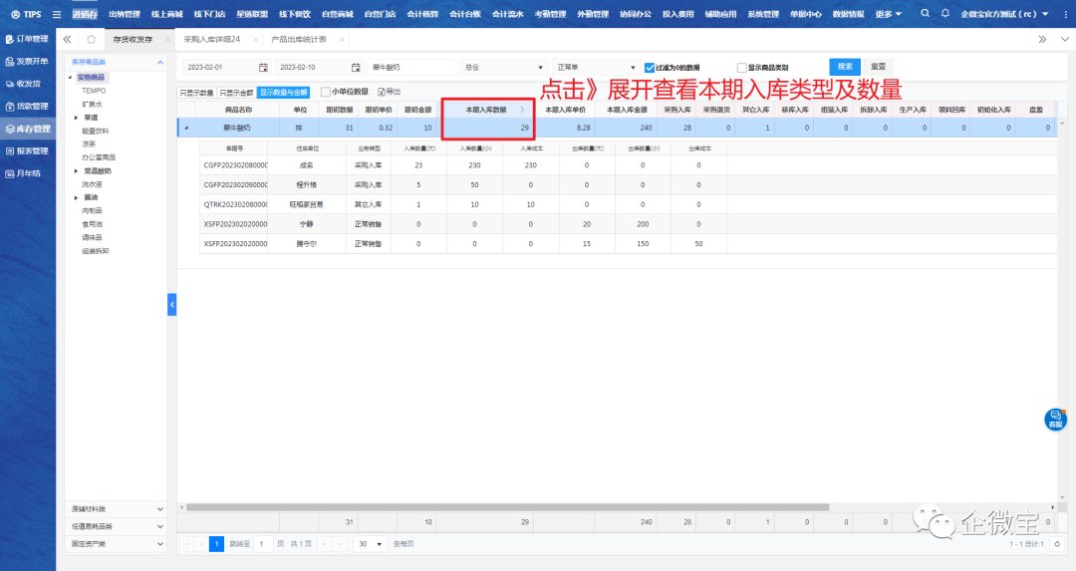Open 会计核算 in top menu
The image size is (1076, 571).
click(x=422, y=14)
